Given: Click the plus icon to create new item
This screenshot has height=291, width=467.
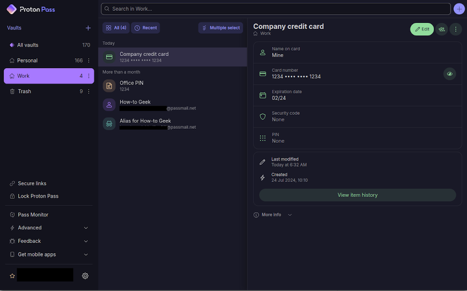Looking at the screenshot, I should (459, 9).
